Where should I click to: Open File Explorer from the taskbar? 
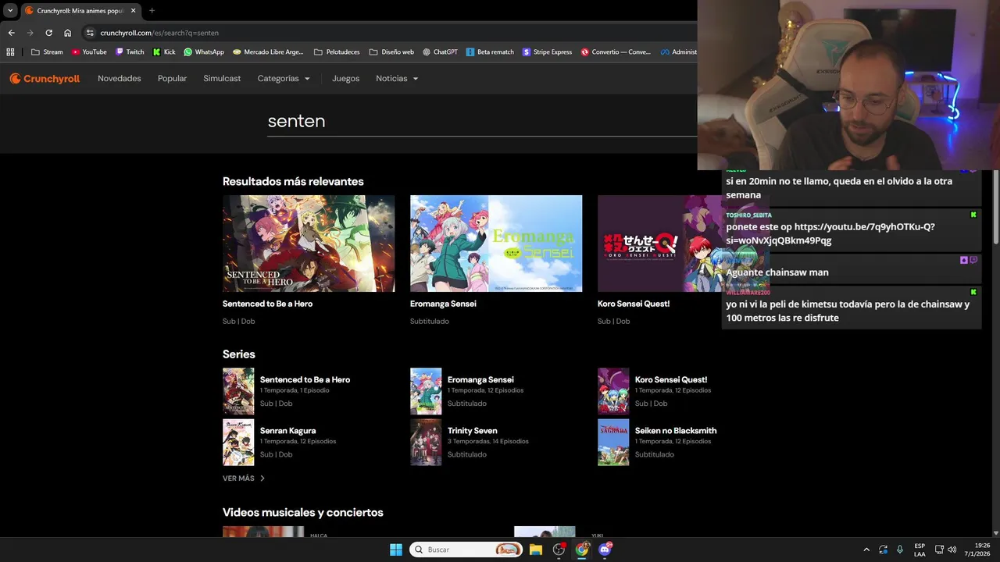(x=536, y=550)
